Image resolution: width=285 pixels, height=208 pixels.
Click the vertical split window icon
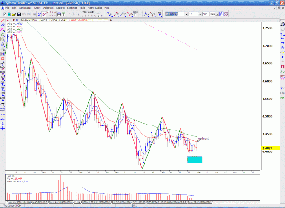(x=64, y=14)
